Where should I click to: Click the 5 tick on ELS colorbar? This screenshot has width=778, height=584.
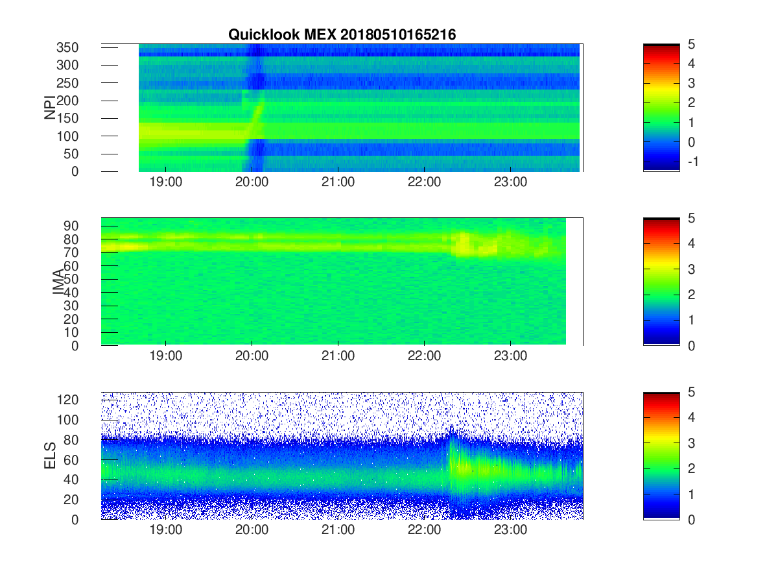[691, 392]
